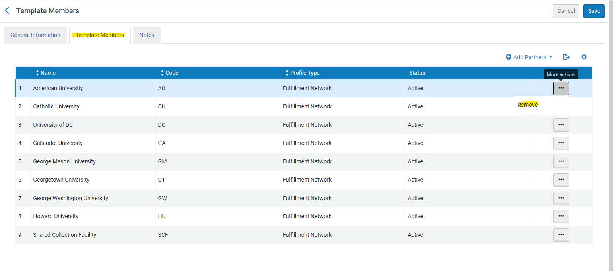
Task: Sort the table by Profile Type column
Action: (302, 73)
